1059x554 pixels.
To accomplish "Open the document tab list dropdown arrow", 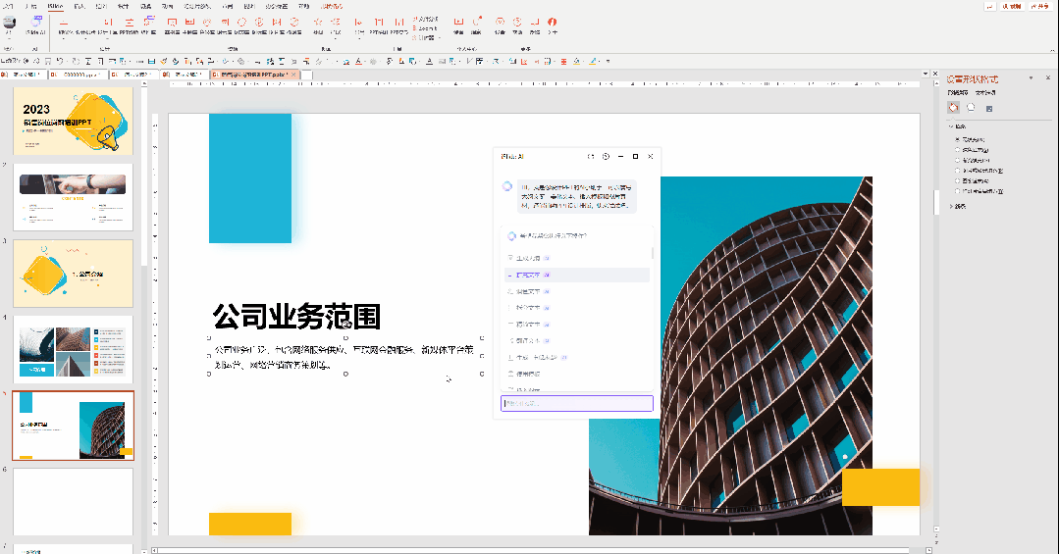I will 926,74.
